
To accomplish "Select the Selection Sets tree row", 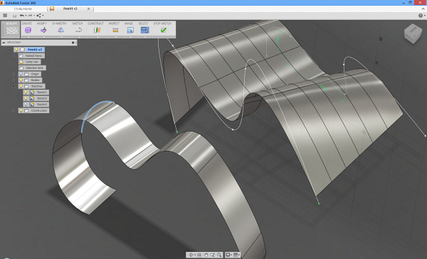I will coord(32,68).
